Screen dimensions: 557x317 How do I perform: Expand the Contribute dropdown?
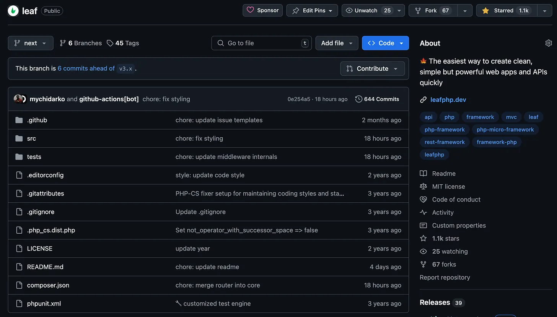pos(372,68)
